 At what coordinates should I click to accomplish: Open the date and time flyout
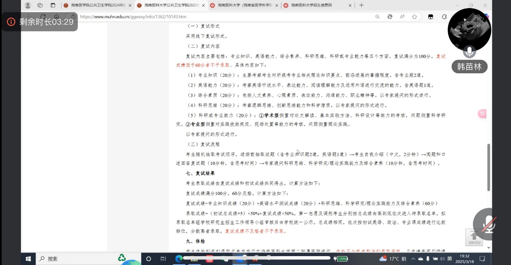click(465, 259)
